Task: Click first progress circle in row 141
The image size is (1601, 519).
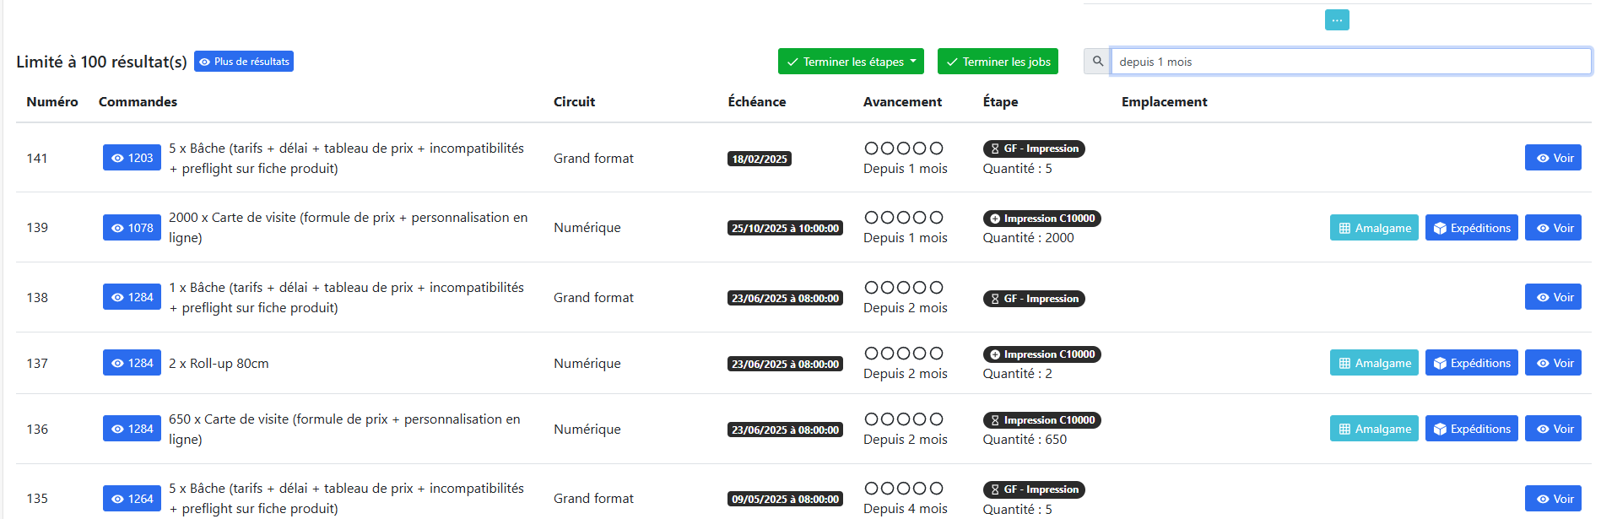Action: [x=871, y=149]
